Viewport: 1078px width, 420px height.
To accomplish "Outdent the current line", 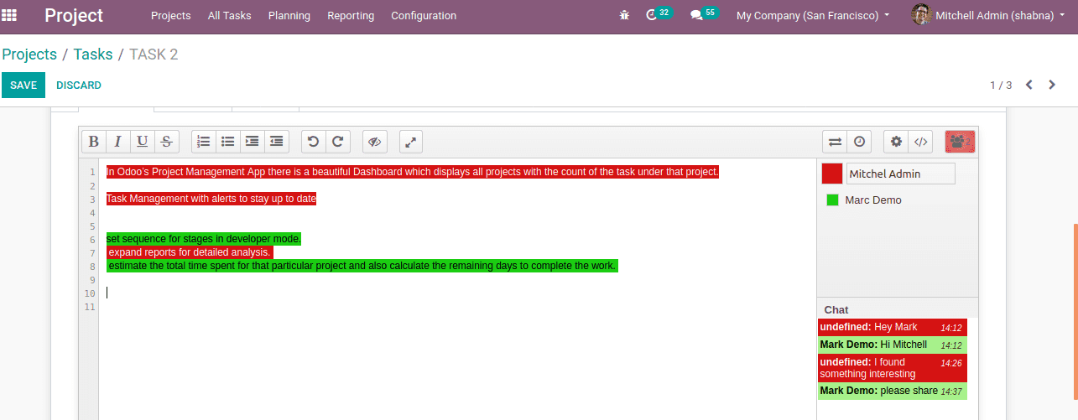I will click(277, 142).
